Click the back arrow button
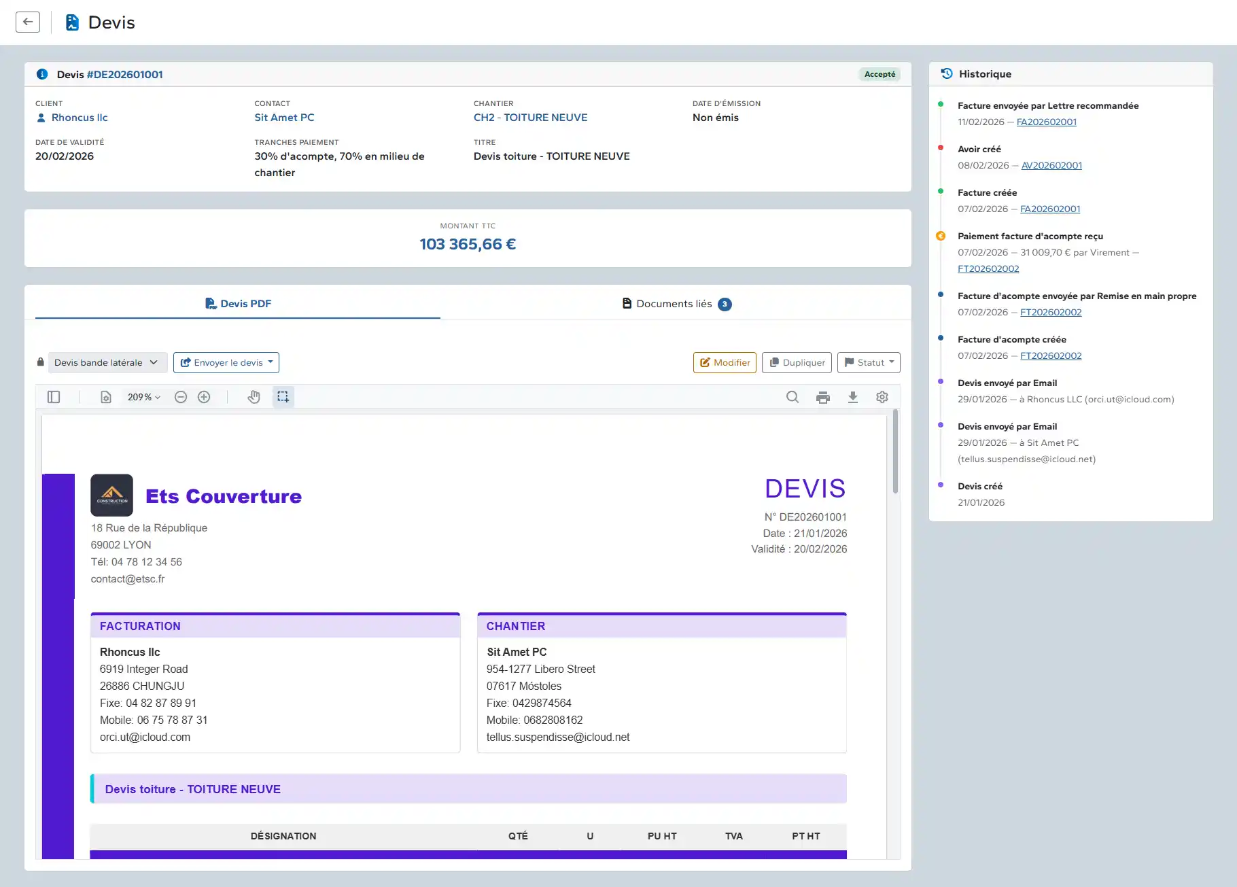The image size is (1237, 887). [28, 22]
